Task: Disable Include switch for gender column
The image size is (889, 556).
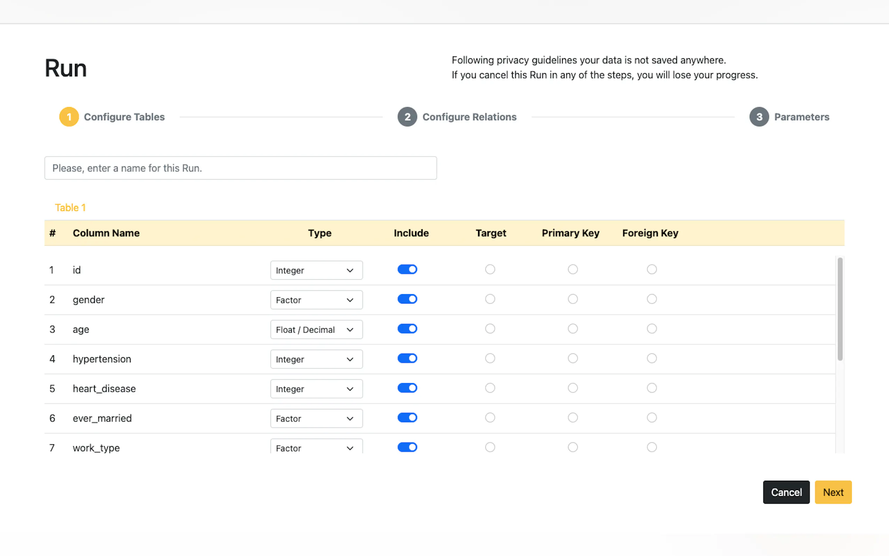Action: point(407,299)
